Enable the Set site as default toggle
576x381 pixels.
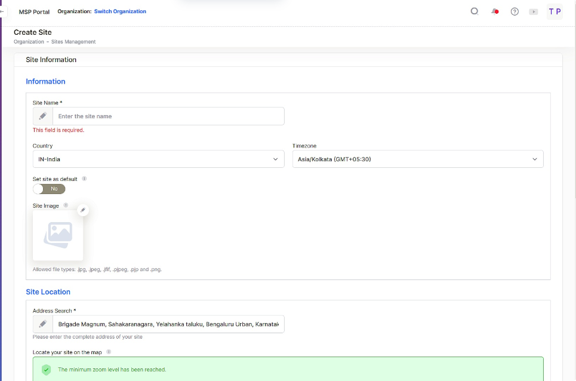(49, 188)
